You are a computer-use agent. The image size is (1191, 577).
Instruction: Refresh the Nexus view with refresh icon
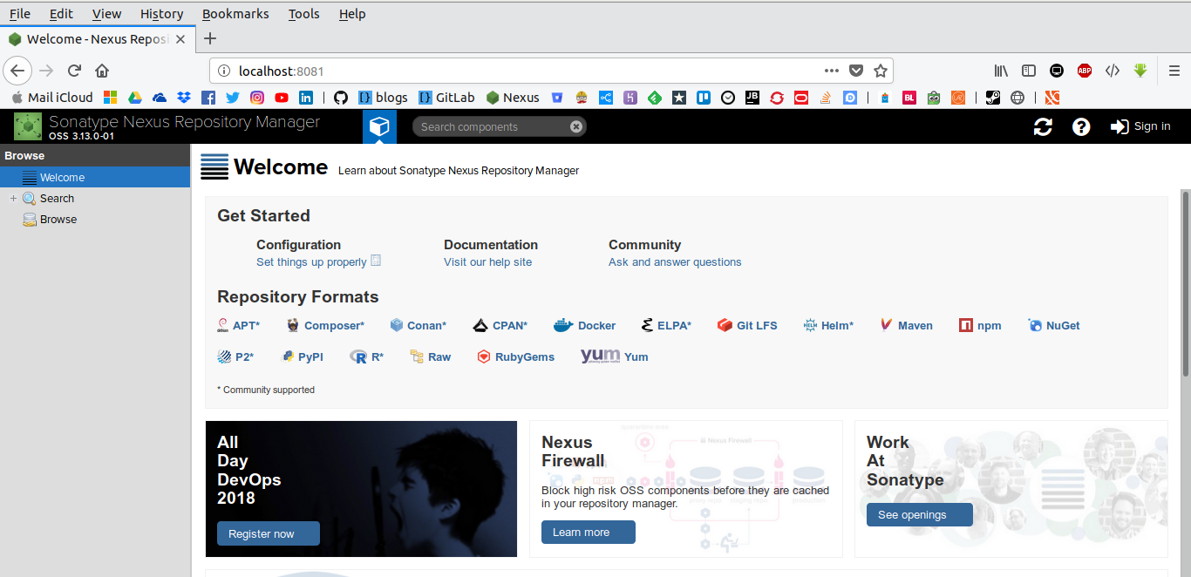point(1043,127)
